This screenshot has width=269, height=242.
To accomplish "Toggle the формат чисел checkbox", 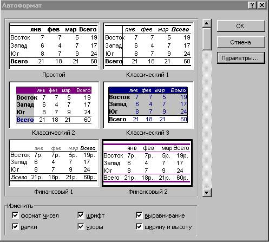I will (x=15, y=215).
